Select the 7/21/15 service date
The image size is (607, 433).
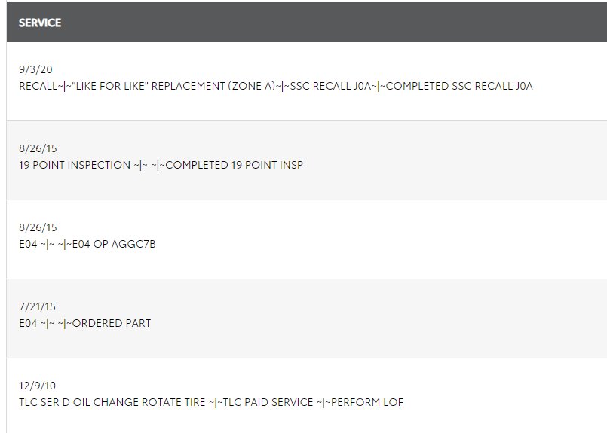coord(37,306)
